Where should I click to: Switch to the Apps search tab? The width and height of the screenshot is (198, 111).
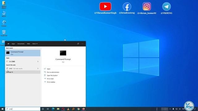(x=13, y=44)
